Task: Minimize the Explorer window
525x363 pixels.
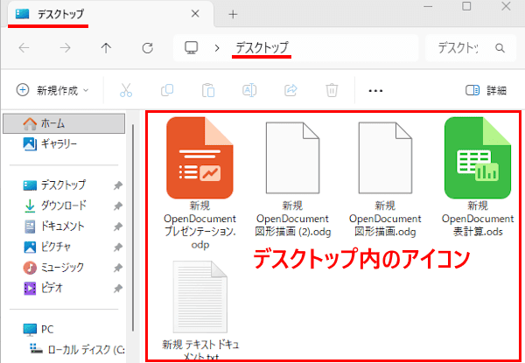Action: 428,6
